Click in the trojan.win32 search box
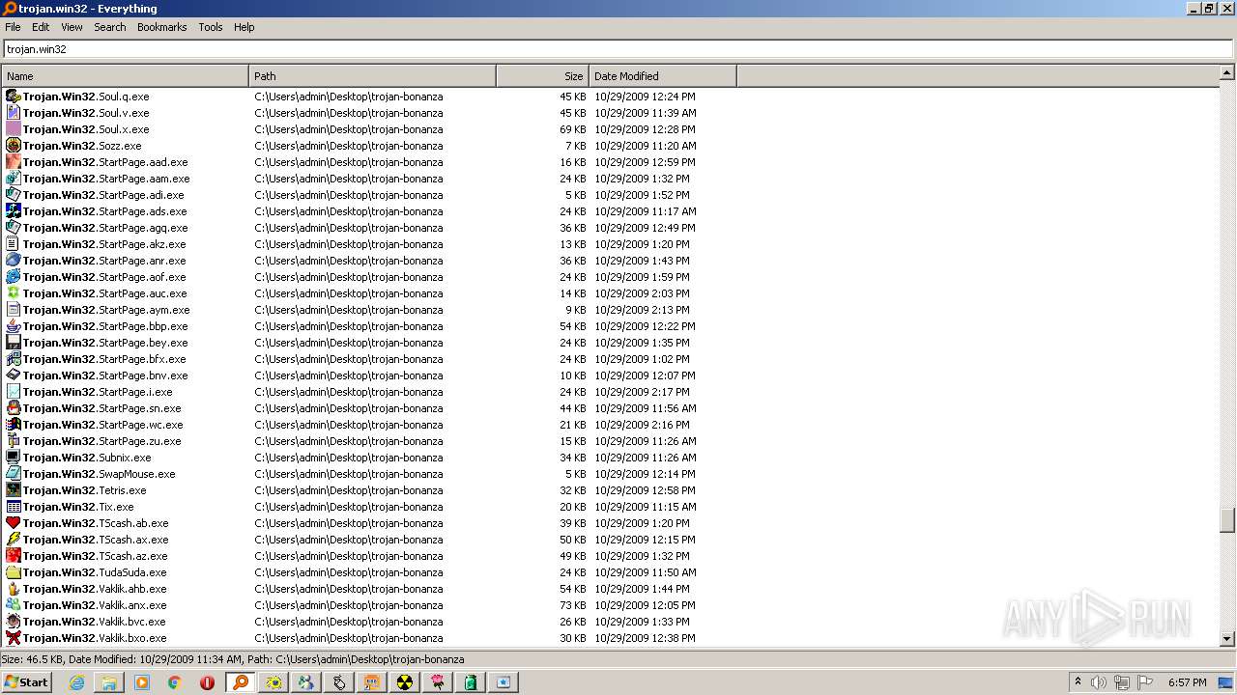 tap(618, 49)
